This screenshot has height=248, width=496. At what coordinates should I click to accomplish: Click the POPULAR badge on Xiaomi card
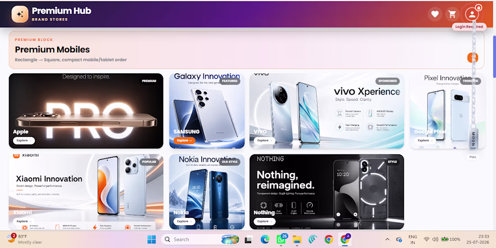[149, 162]
